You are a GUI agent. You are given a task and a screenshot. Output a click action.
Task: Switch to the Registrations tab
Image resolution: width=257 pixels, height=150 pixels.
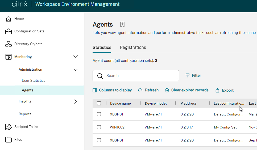coord(133,48)
